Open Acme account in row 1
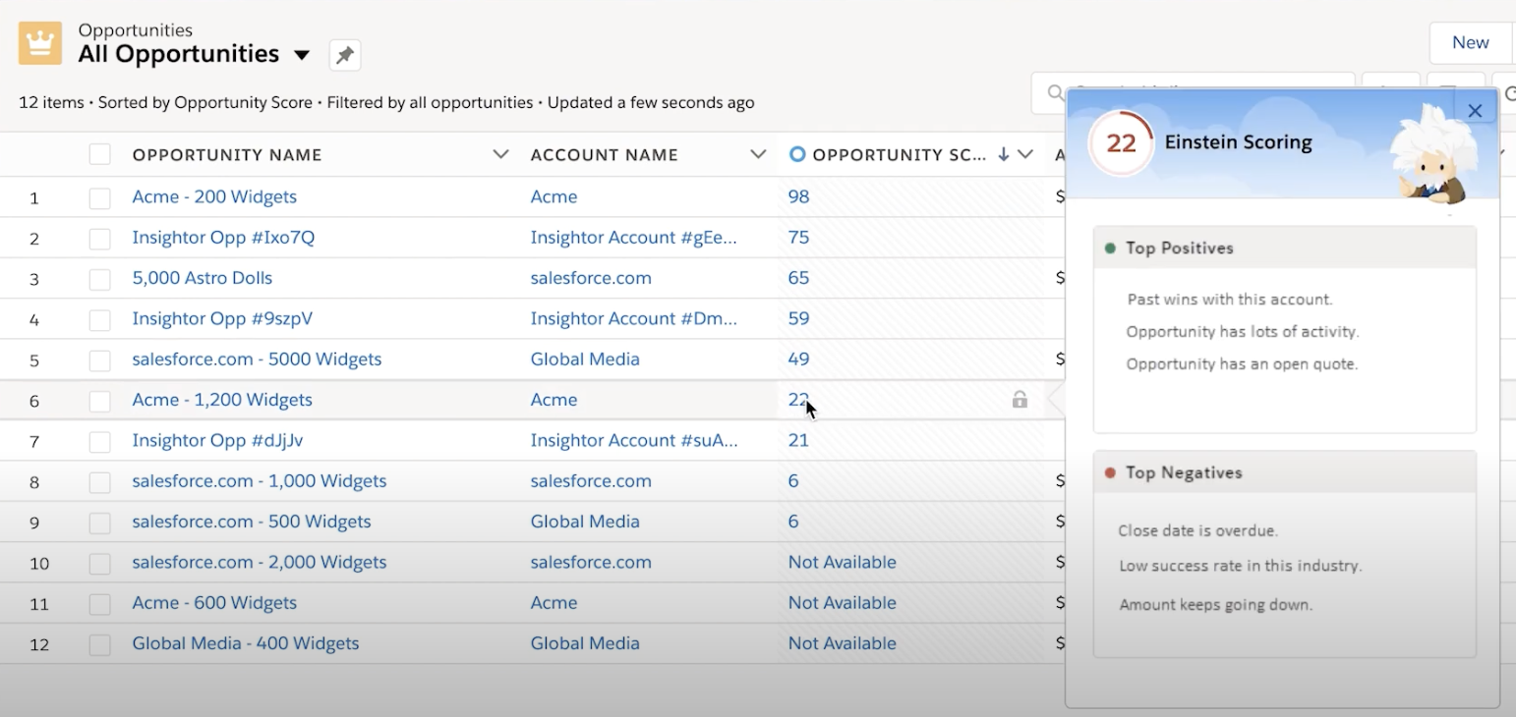The image size is (1516, 717). pos(554,196)
